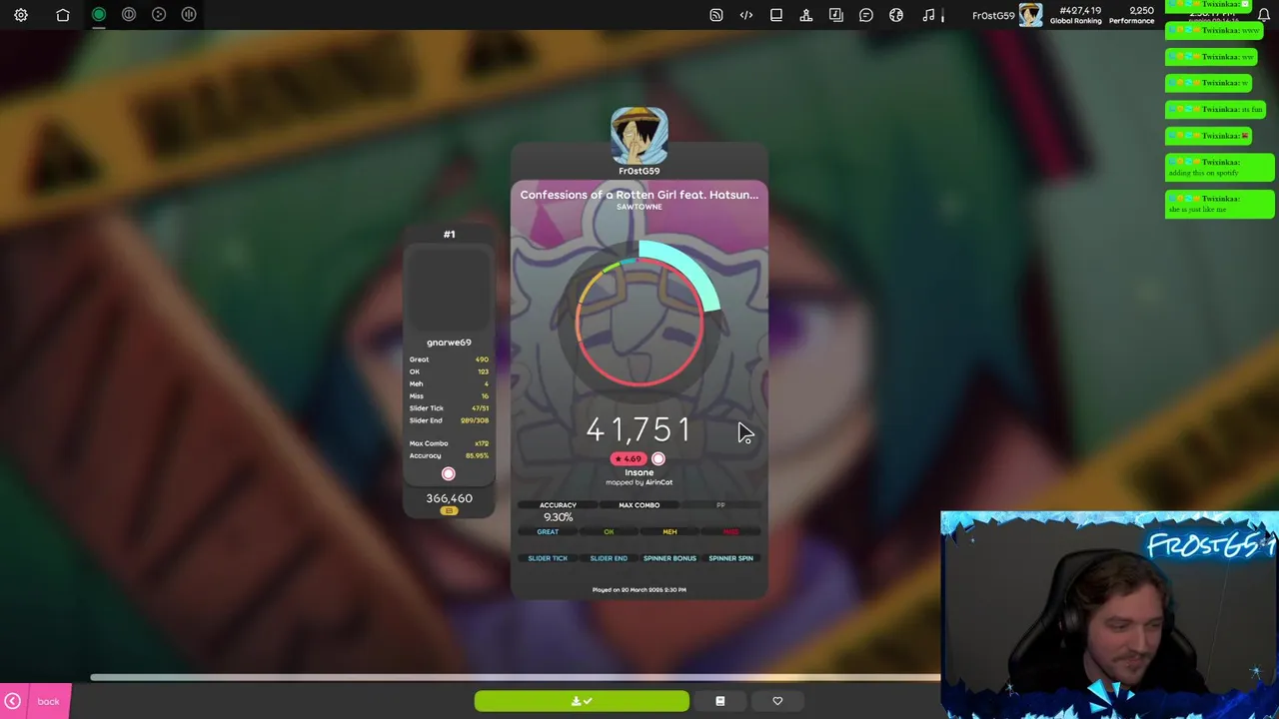The width and height of the screenshot is (1279, 719).
Task: Open the Fr0stG59 profile toolbar button
Action: 1007,15
